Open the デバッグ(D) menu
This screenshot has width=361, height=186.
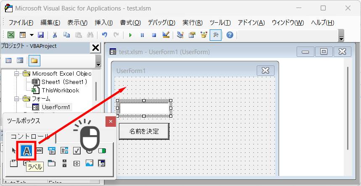point(161,23)
